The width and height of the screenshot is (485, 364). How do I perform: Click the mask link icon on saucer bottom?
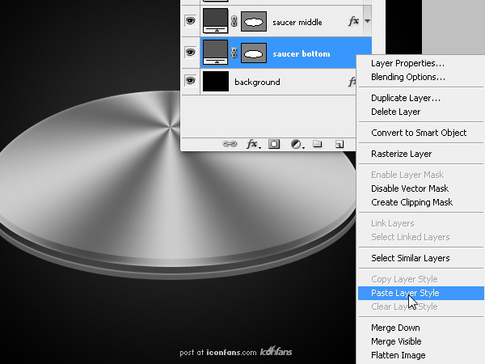tap(234, 53)
